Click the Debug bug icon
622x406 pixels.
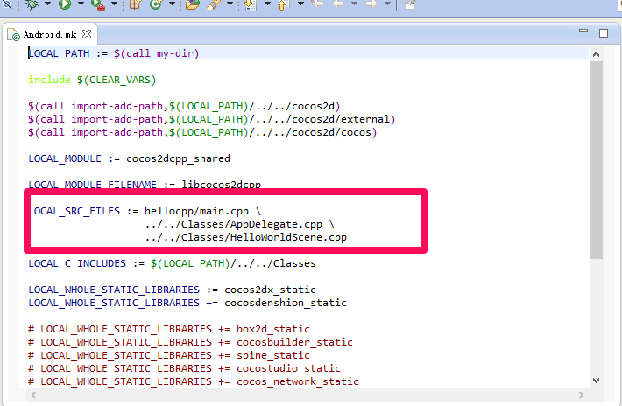[x=32, y=4]
